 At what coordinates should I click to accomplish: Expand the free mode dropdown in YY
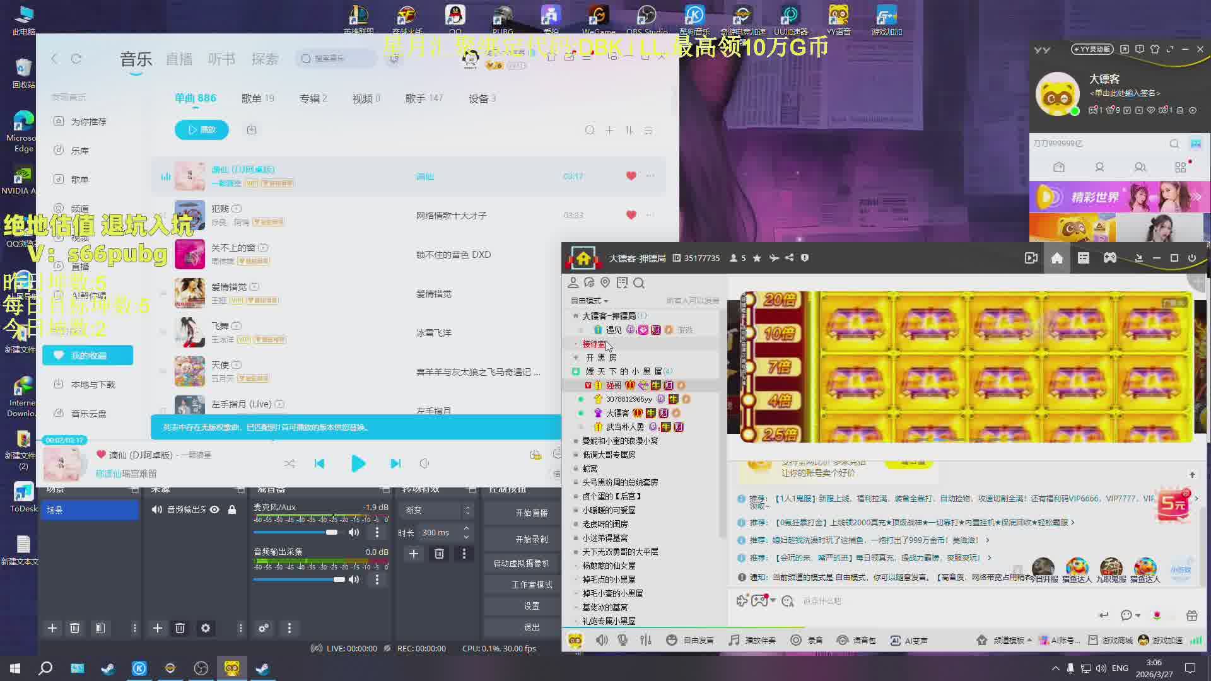pyautogui.click(x=590, y=301)
